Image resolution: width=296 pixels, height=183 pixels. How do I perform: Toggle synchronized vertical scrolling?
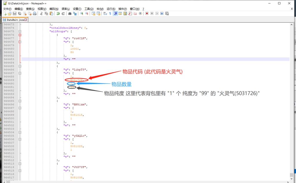93,14
